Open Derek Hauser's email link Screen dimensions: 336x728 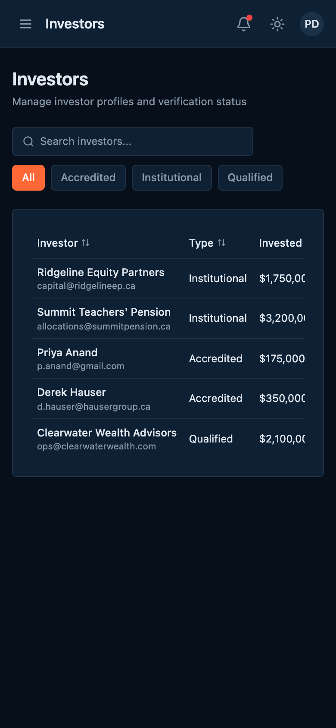[93, 406]
